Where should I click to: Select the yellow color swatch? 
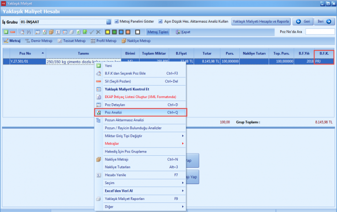(x=107, y=32)
